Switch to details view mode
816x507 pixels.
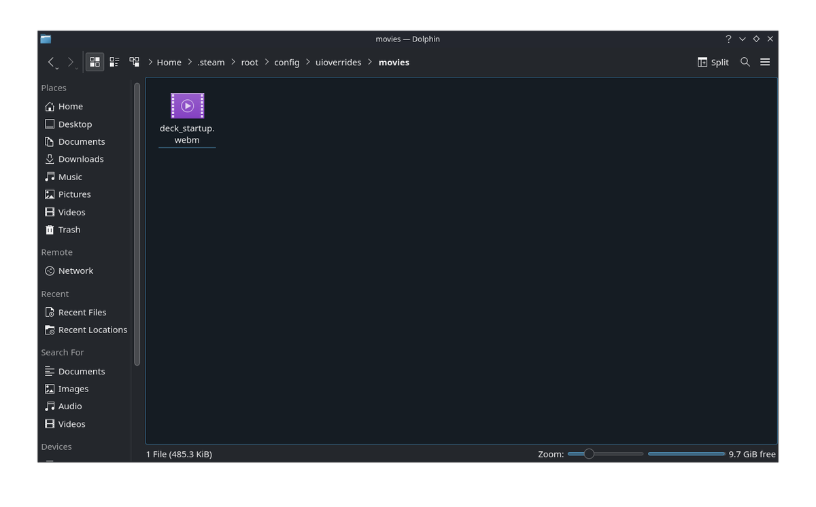(134, 62)
